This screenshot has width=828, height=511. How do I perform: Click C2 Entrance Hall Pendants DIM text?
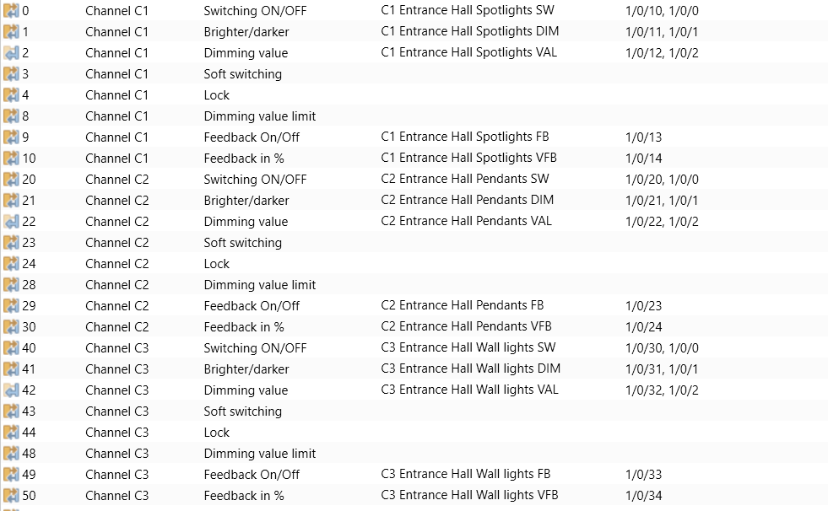[468, 200]
